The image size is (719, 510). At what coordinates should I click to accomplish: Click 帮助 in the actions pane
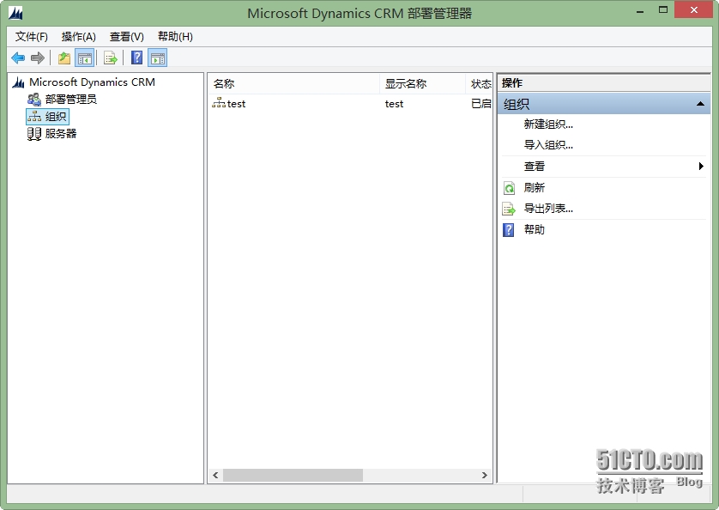pyautogui.click(x=535, y=229)
